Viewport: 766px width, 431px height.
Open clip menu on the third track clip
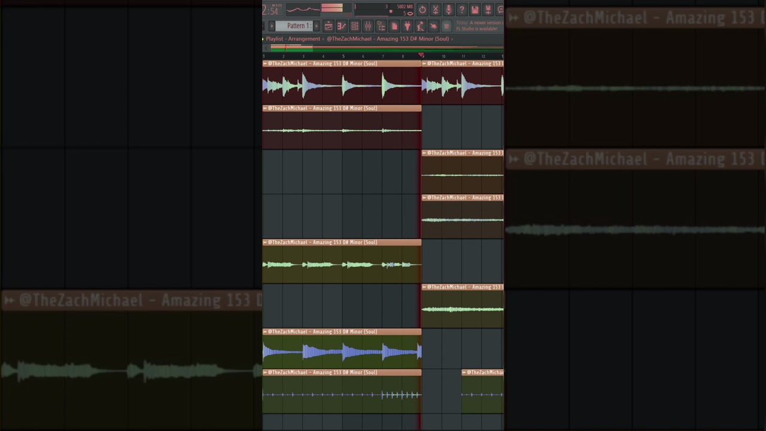coord(424,153)
